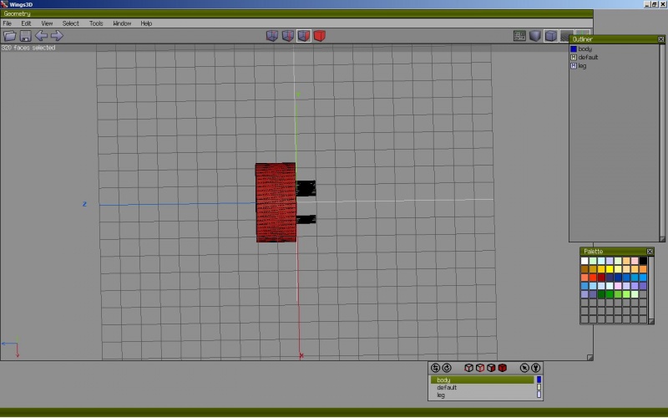Click the Open file folder icon
668x418 pixels.
pos(10,36)
